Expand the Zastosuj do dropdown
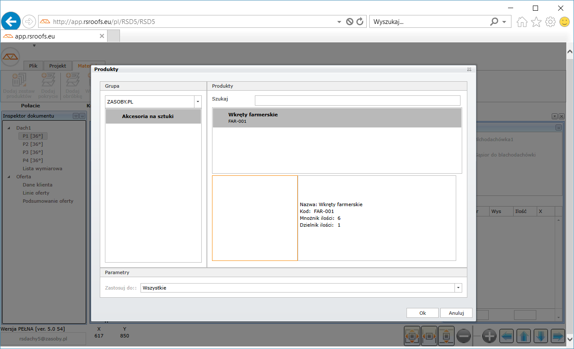 click(x=458, y=288)
